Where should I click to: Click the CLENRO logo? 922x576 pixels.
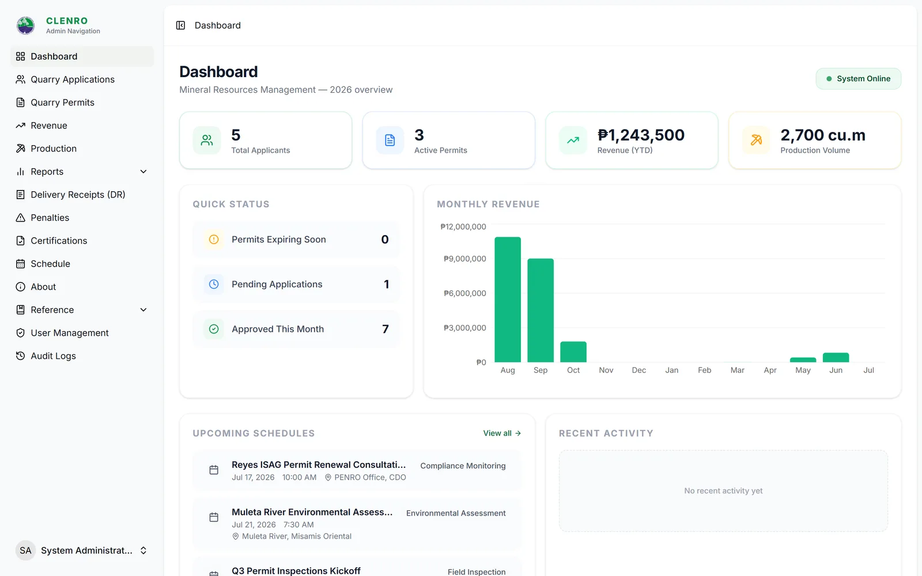pos(25,25)
